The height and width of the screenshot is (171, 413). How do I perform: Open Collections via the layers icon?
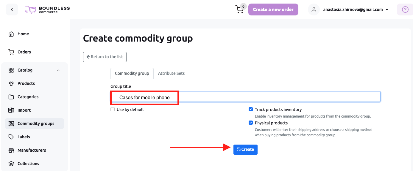pyautogui.click(x=11, y=164)
